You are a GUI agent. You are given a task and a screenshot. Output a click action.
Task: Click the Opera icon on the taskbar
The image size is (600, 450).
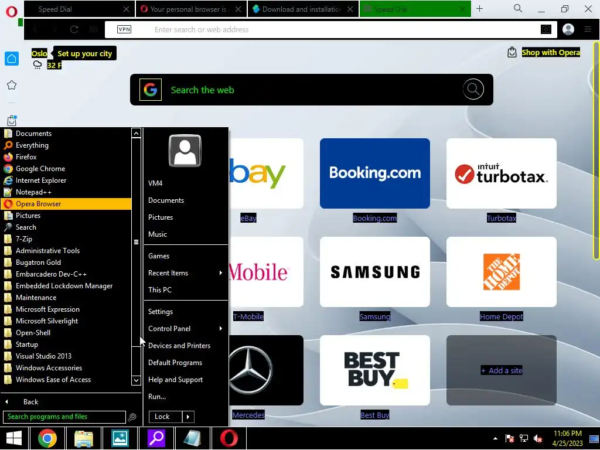229,438
